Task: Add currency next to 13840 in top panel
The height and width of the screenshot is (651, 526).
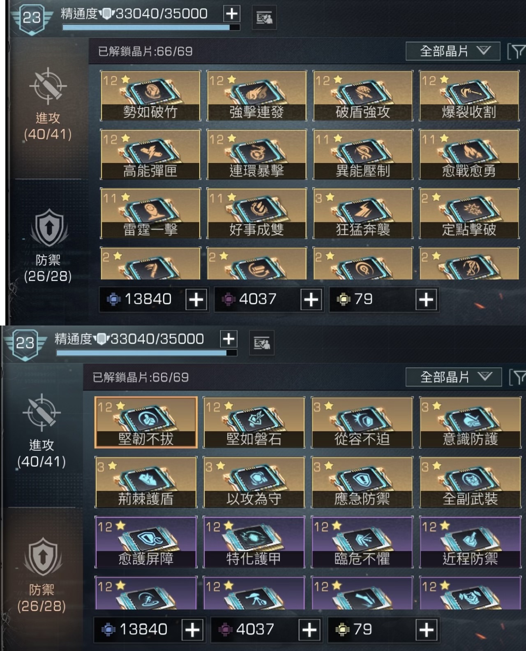Action: [x=196, y=300]
